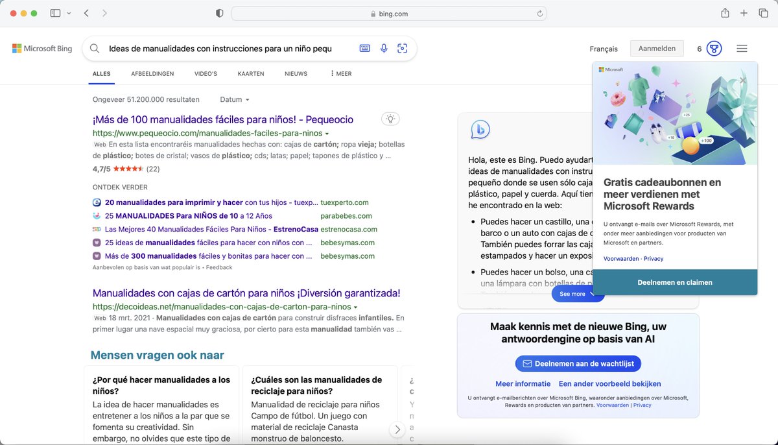The height and width of the screenshot is (445, 778).
Task: Click the Rewards popup gift illustration
Action: [675, 114]
